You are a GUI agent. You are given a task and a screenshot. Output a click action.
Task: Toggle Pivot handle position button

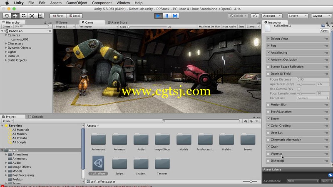(58, 16)
